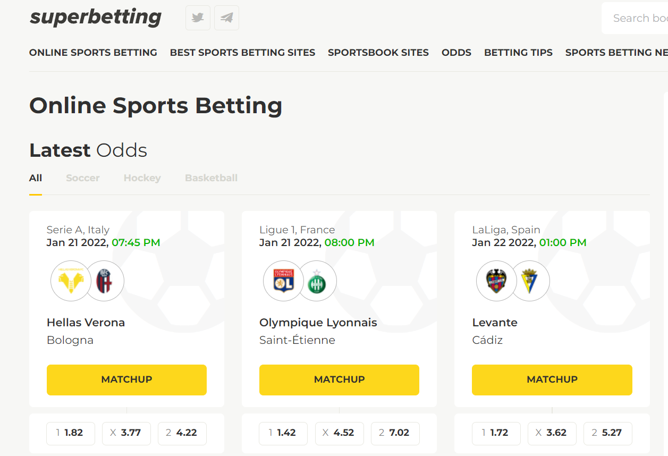Go to the superbetting home logo
The image size is (668, 456).
(x=96, y=17)
